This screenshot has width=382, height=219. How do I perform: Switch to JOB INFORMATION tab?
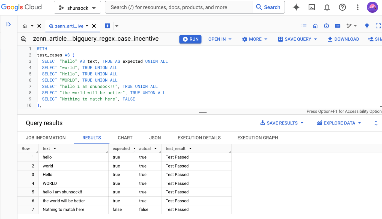coord(46,138)
